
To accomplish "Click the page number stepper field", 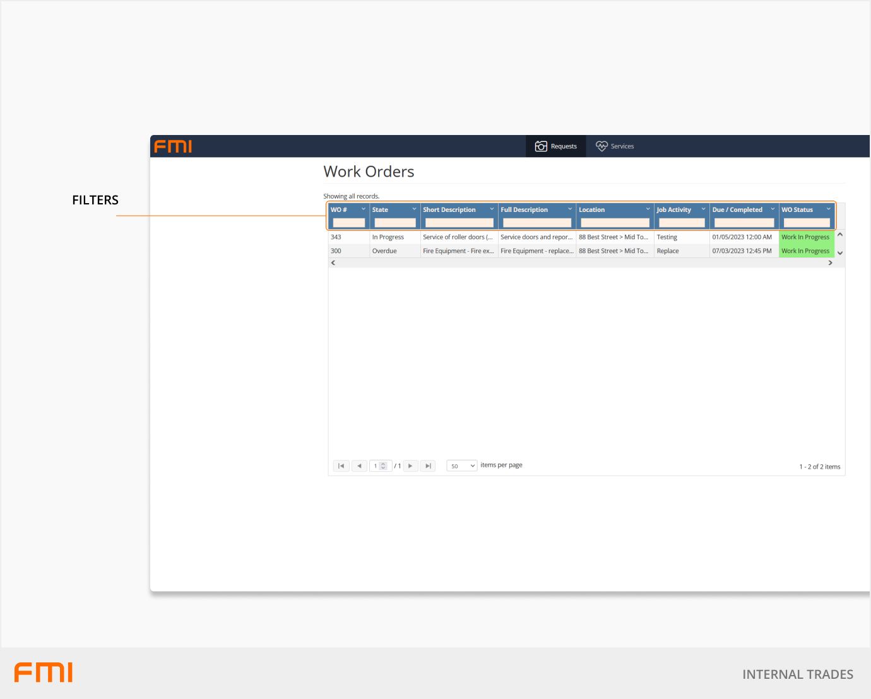I will click(377, 466).
